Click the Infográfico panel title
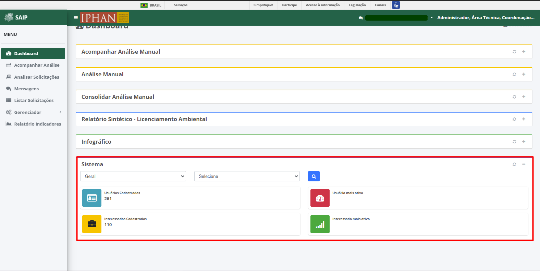The image size is (540, 271). point(96,142)
